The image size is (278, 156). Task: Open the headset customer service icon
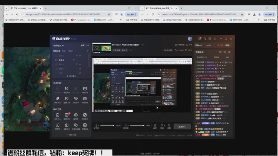(205, 38)
